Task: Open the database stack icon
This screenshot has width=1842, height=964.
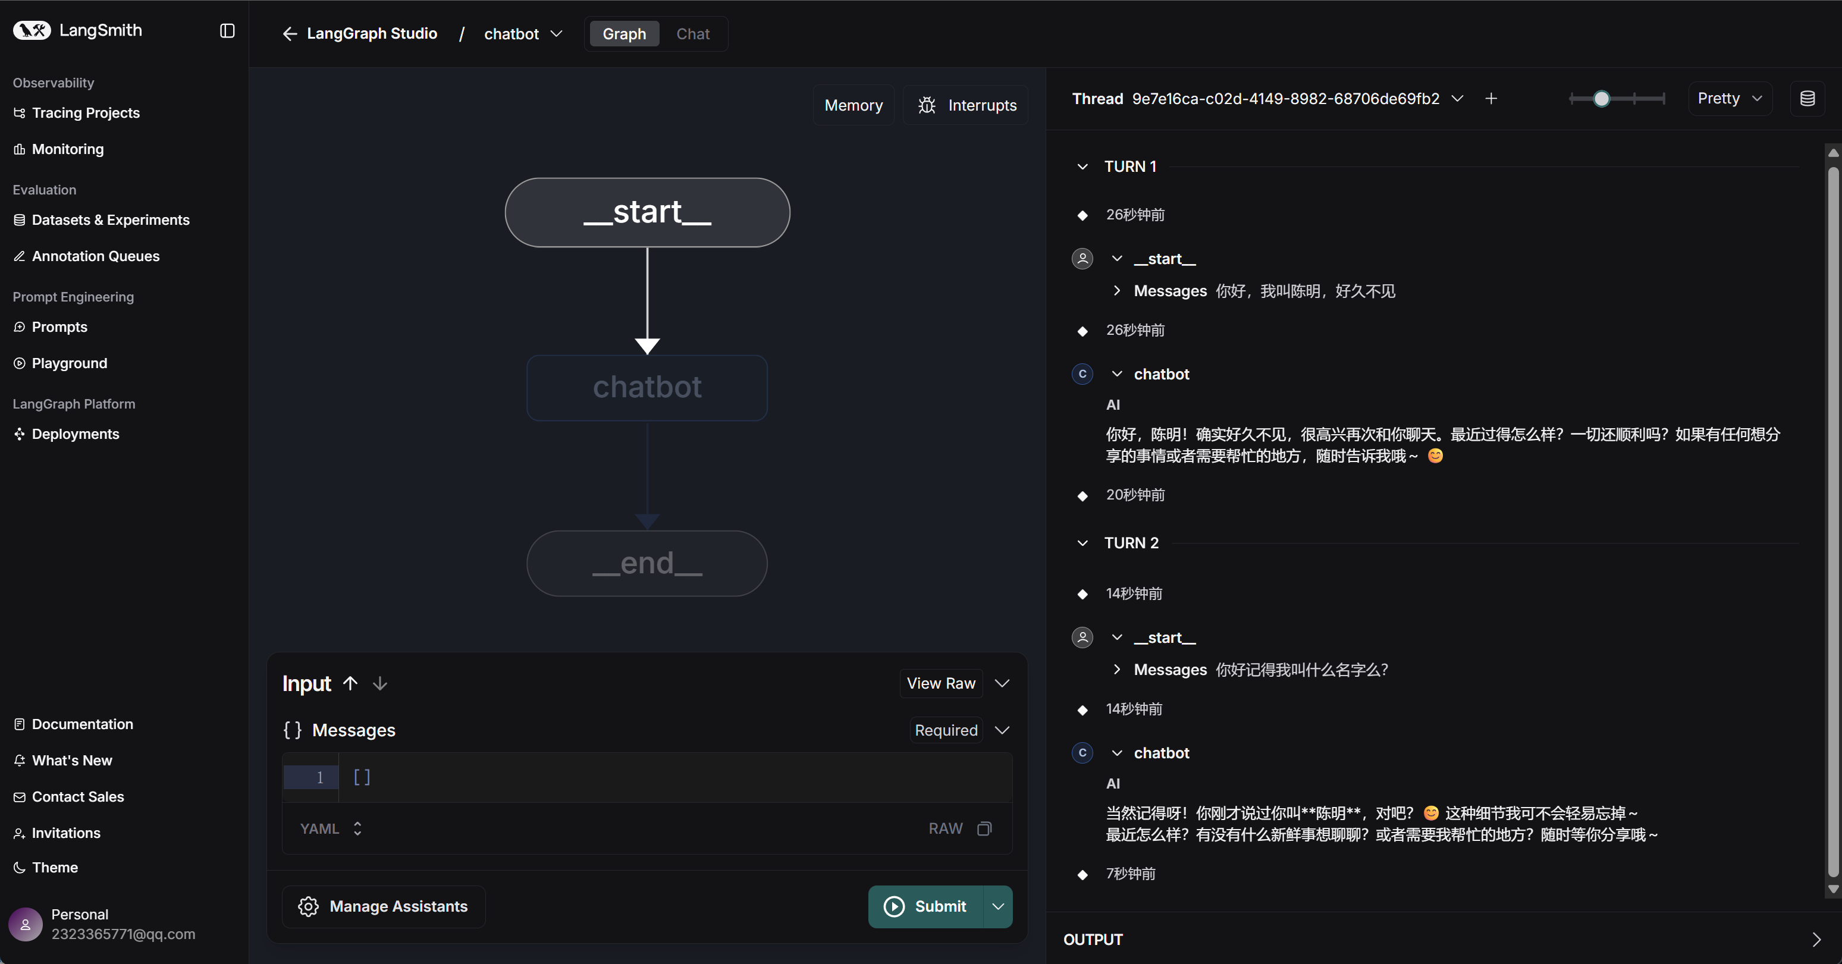Action: pos(1807,99)
